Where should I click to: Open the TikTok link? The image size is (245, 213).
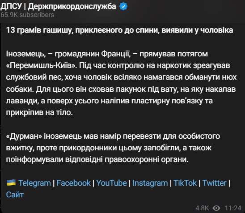185,183
